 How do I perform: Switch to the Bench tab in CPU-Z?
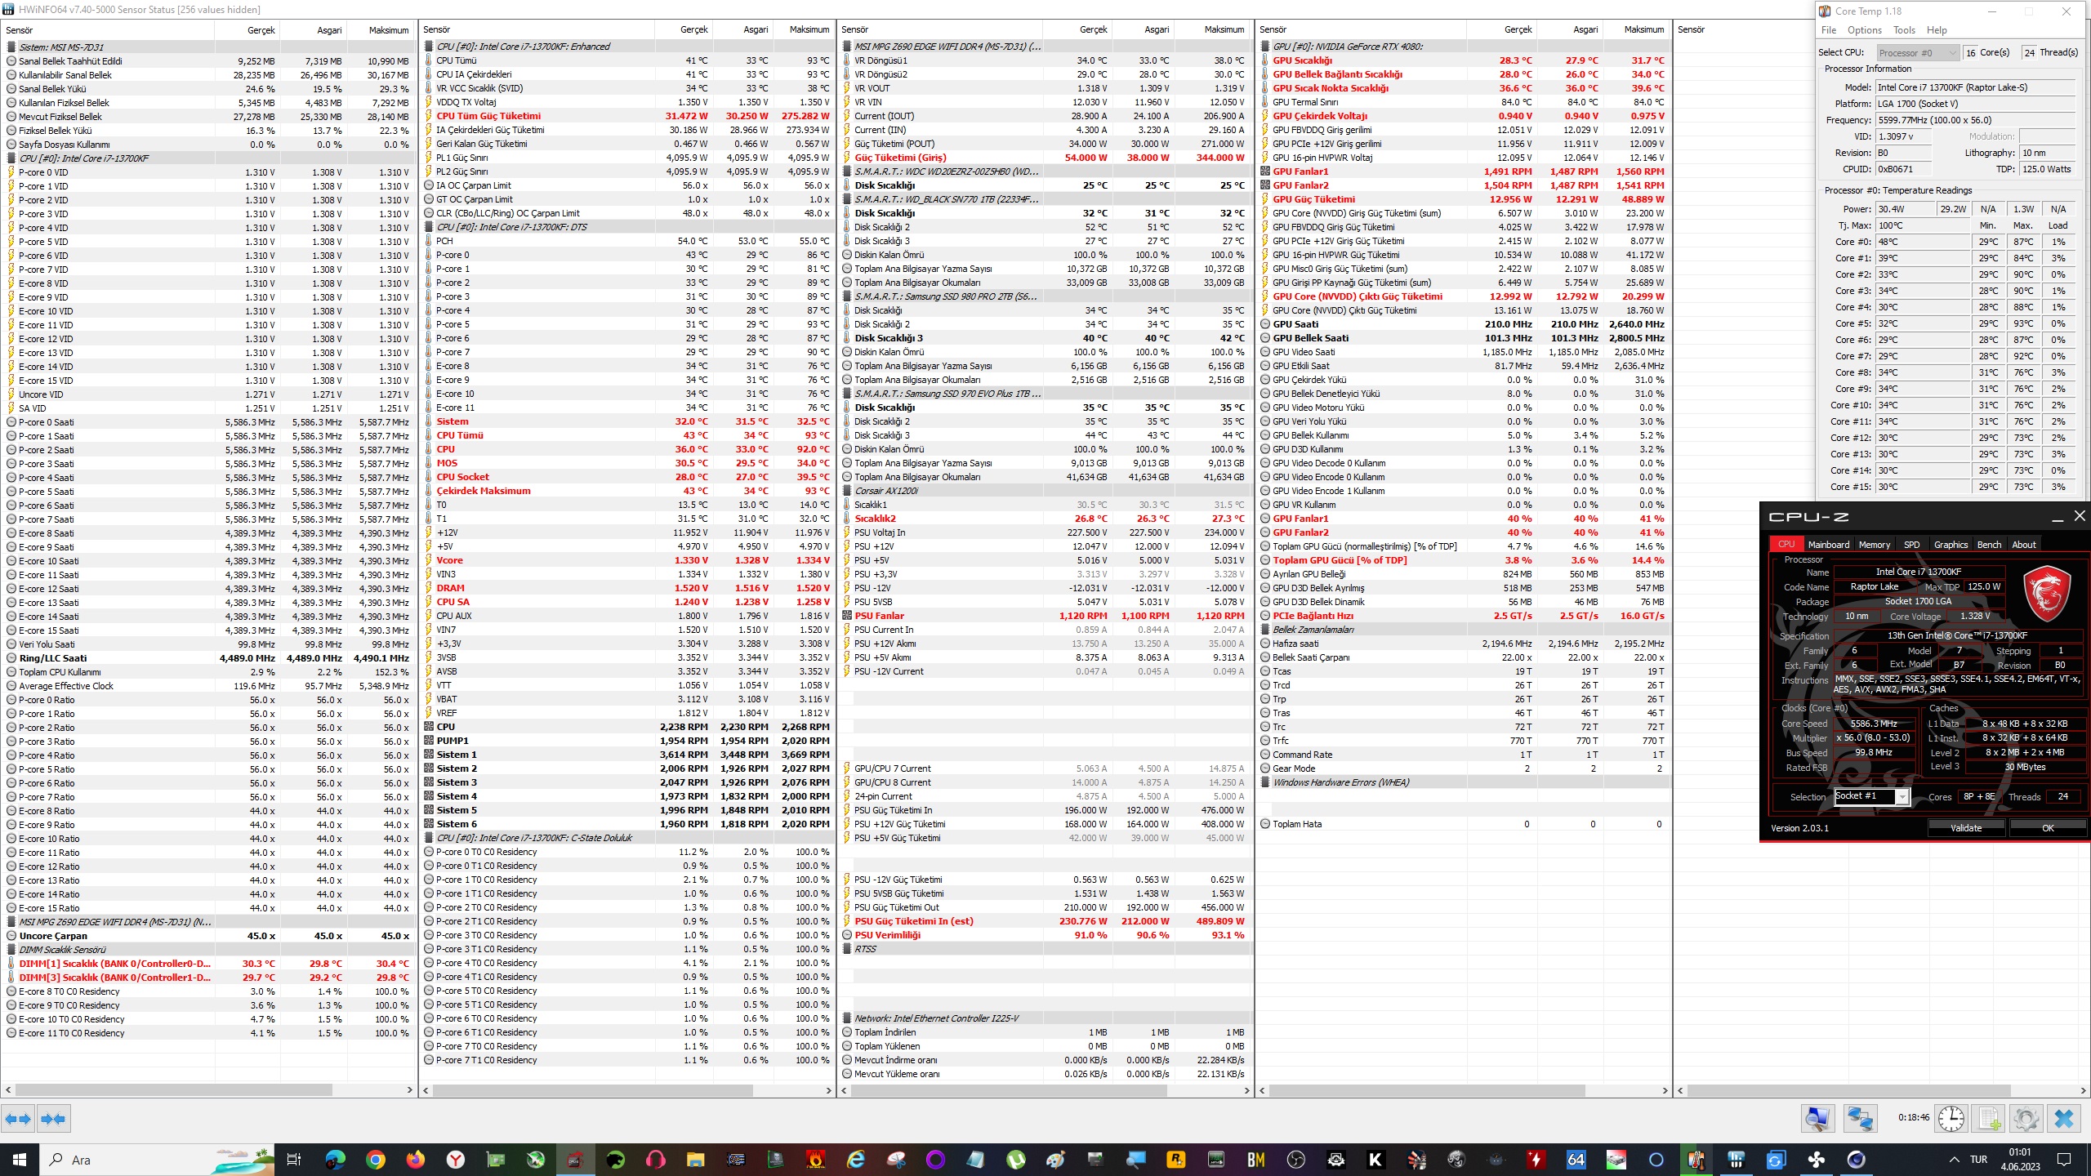tap(1989, 545)
